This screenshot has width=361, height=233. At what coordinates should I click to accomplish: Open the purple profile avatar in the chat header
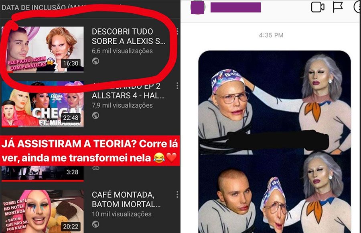tap(197, 7)
